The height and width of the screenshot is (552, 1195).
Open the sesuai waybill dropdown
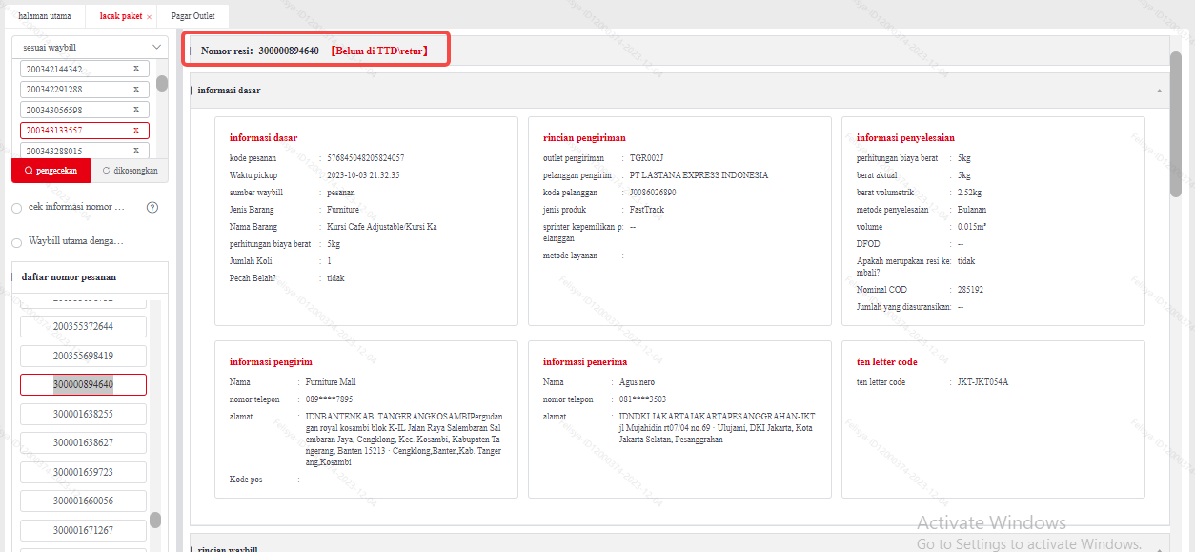point(91,47)
